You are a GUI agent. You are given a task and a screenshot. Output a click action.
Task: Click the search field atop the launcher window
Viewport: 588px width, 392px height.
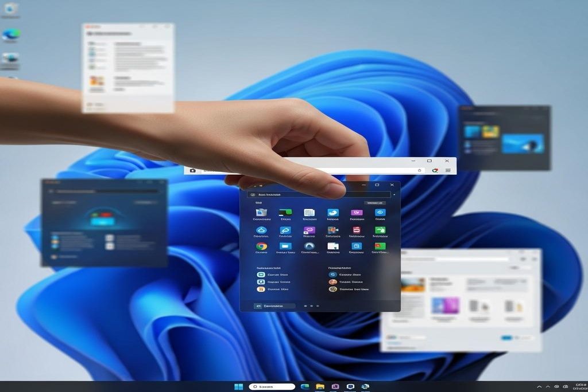click(x=319, y=195)
